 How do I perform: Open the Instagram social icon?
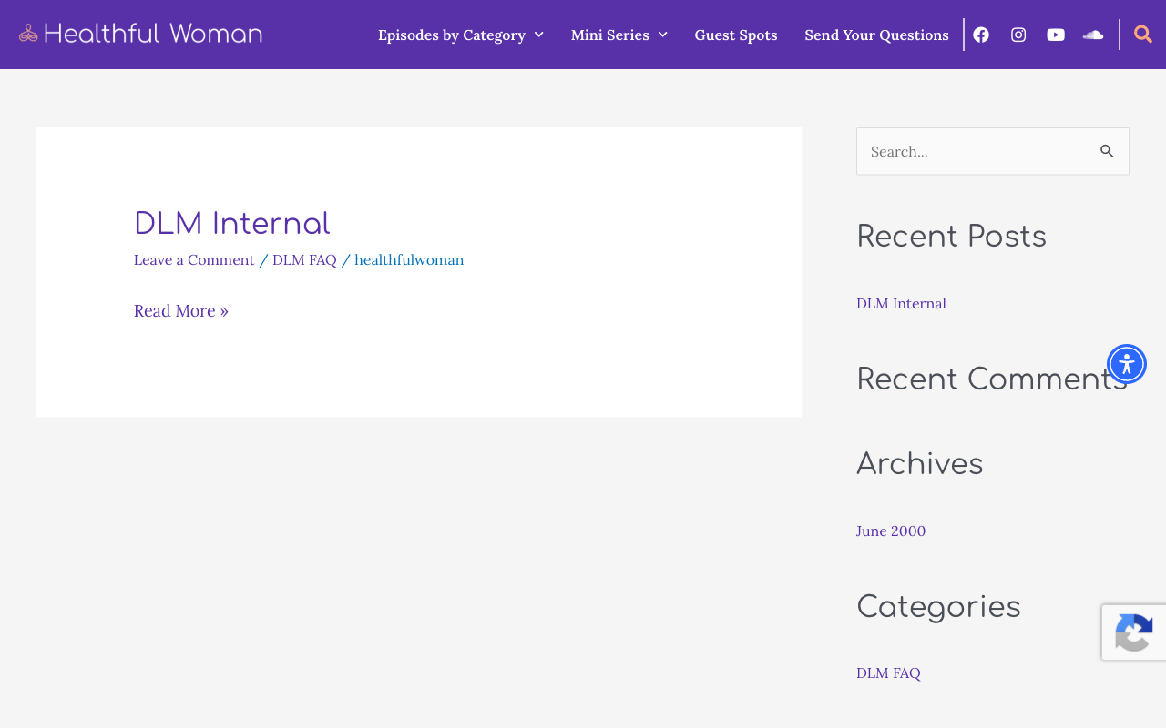pos(1018,35)
